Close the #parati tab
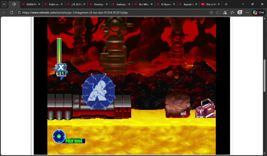The height and width of the screenshot is (156, 267). click(x=196, y=4)
